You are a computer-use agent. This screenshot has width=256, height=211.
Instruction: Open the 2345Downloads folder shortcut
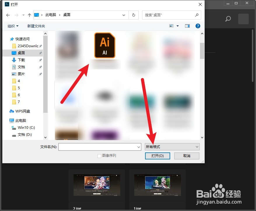[x=28, y=46]
